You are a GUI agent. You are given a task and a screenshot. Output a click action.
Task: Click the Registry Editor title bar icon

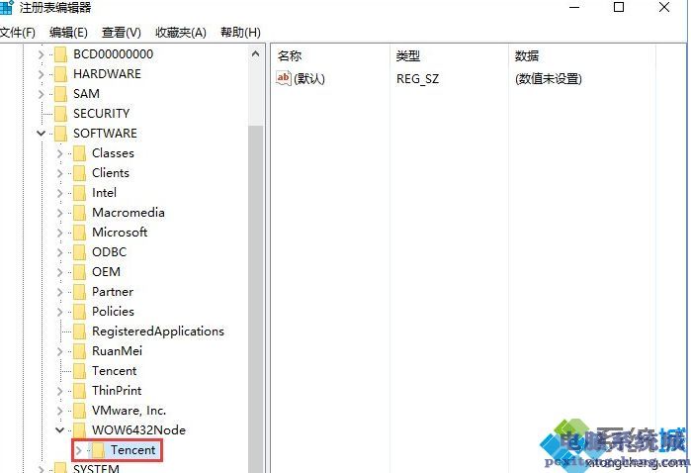point(7,7)
